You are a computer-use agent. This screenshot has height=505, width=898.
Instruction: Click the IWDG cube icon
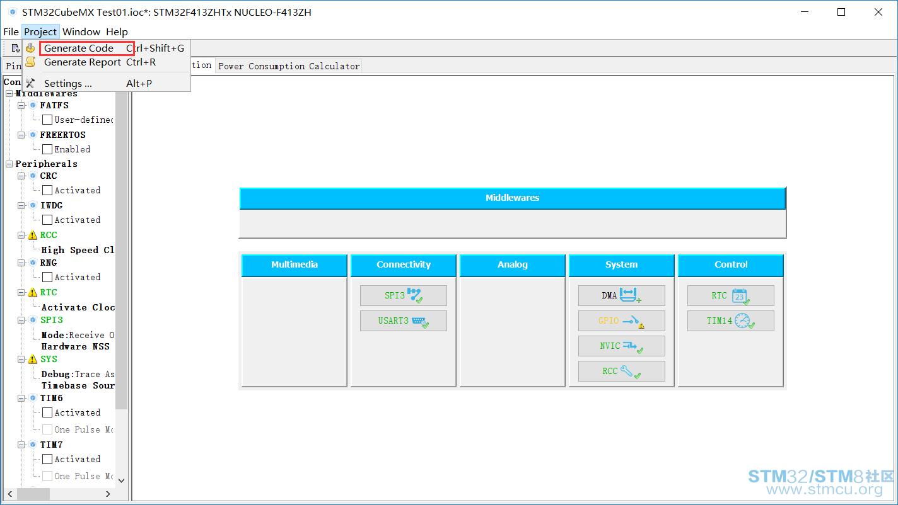[33, 205]
